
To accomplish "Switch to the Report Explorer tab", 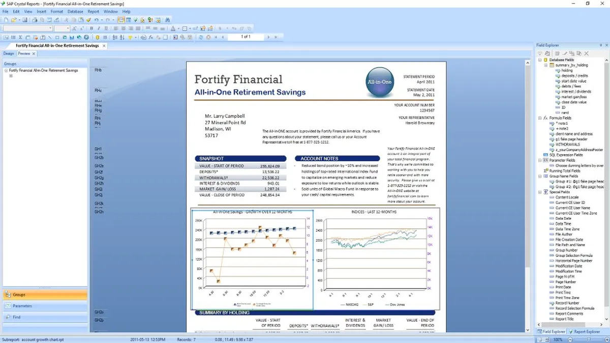I will [x=585, y=332].
